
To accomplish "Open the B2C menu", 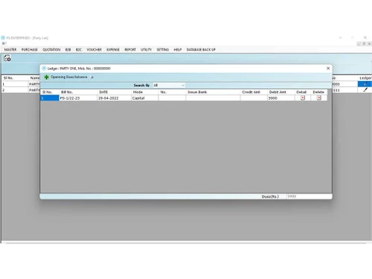I will pyautogui.click(x=79, y=50).
